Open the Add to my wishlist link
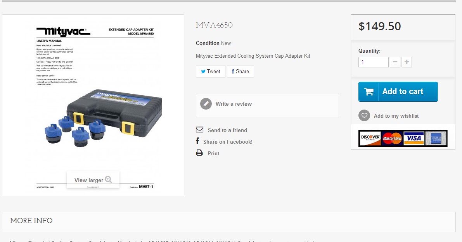This screenshot has width=462, height=242. (x=396, y=116)
